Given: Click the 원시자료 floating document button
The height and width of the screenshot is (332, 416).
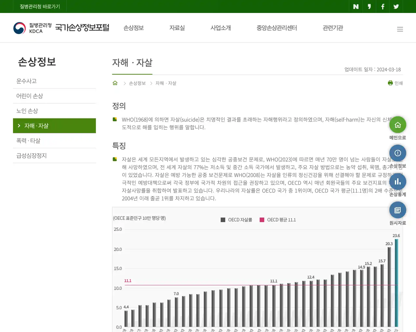Looking at the screenshot, I should (x=398, y=210).
